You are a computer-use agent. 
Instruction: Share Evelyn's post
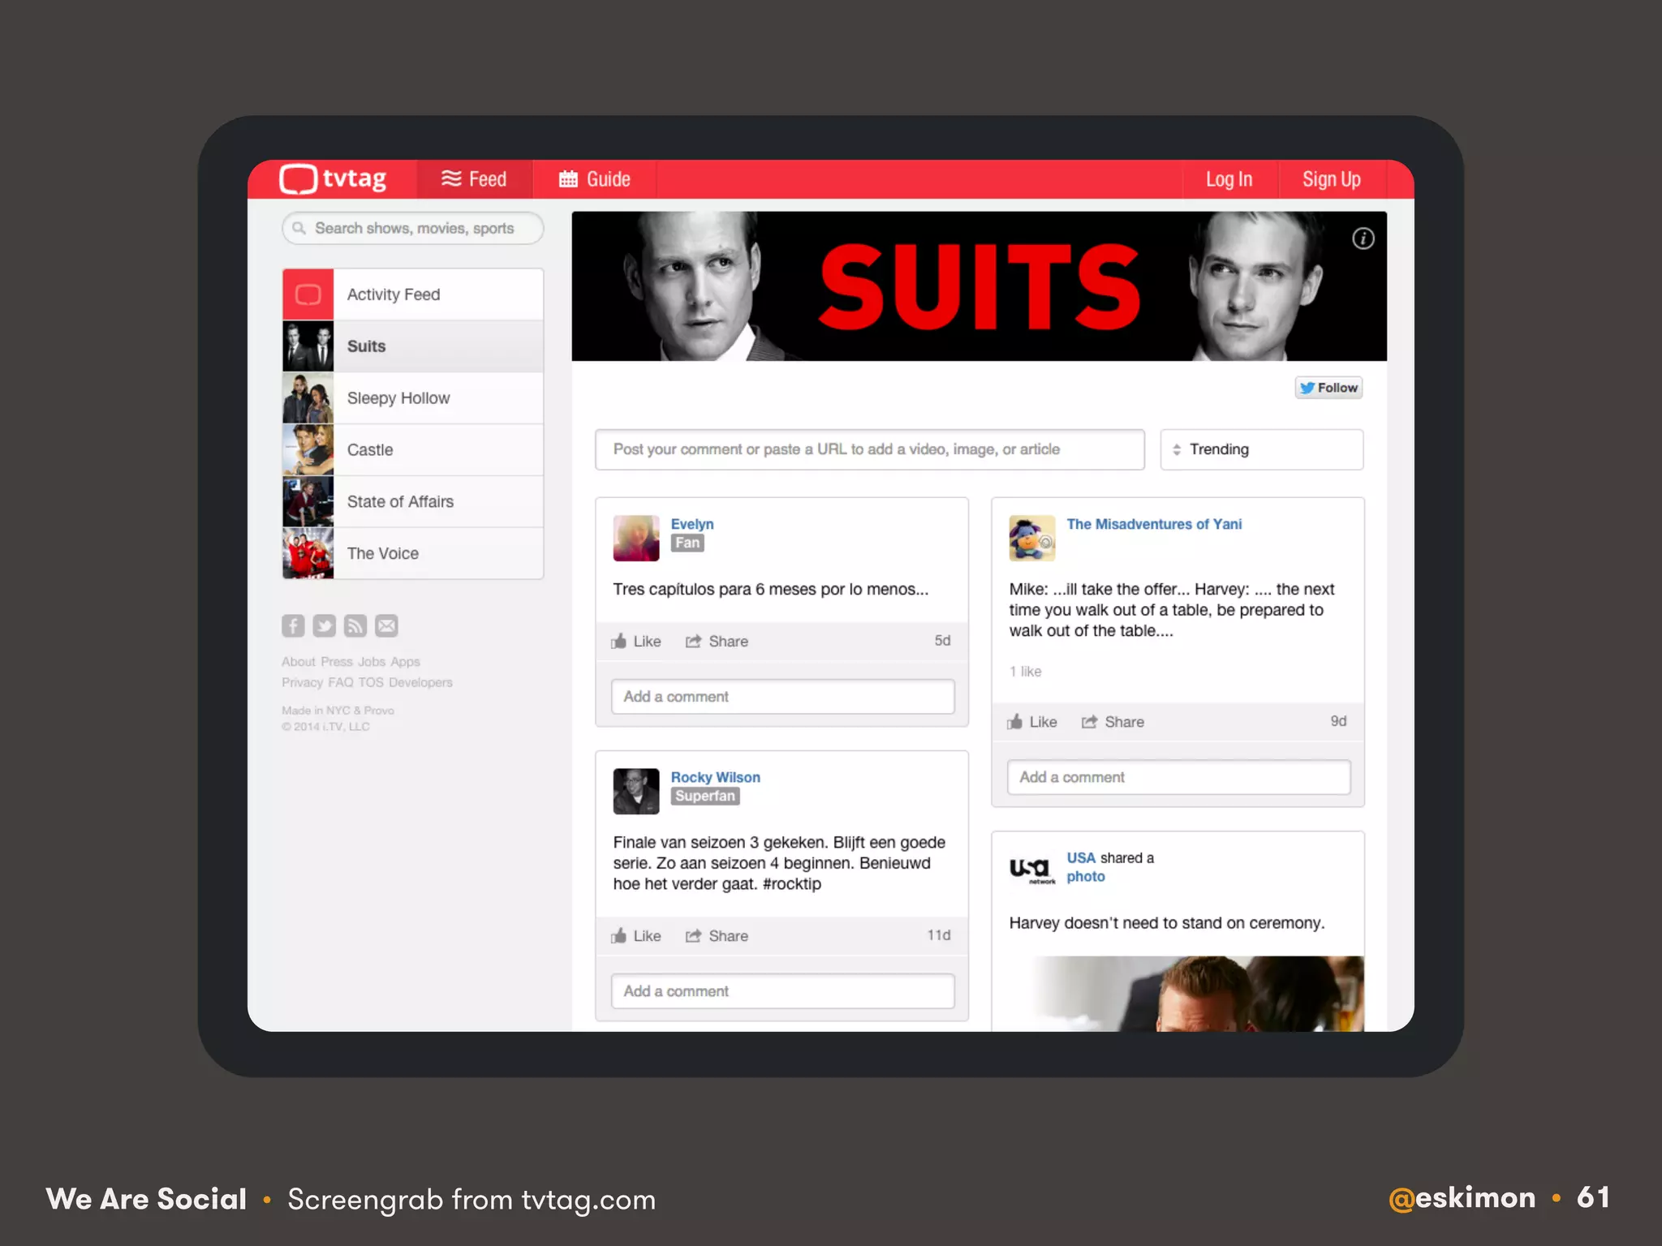pos(717,642)
